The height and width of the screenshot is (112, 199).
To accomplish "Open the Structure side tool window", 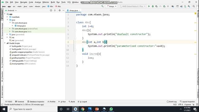I will 2,62.
